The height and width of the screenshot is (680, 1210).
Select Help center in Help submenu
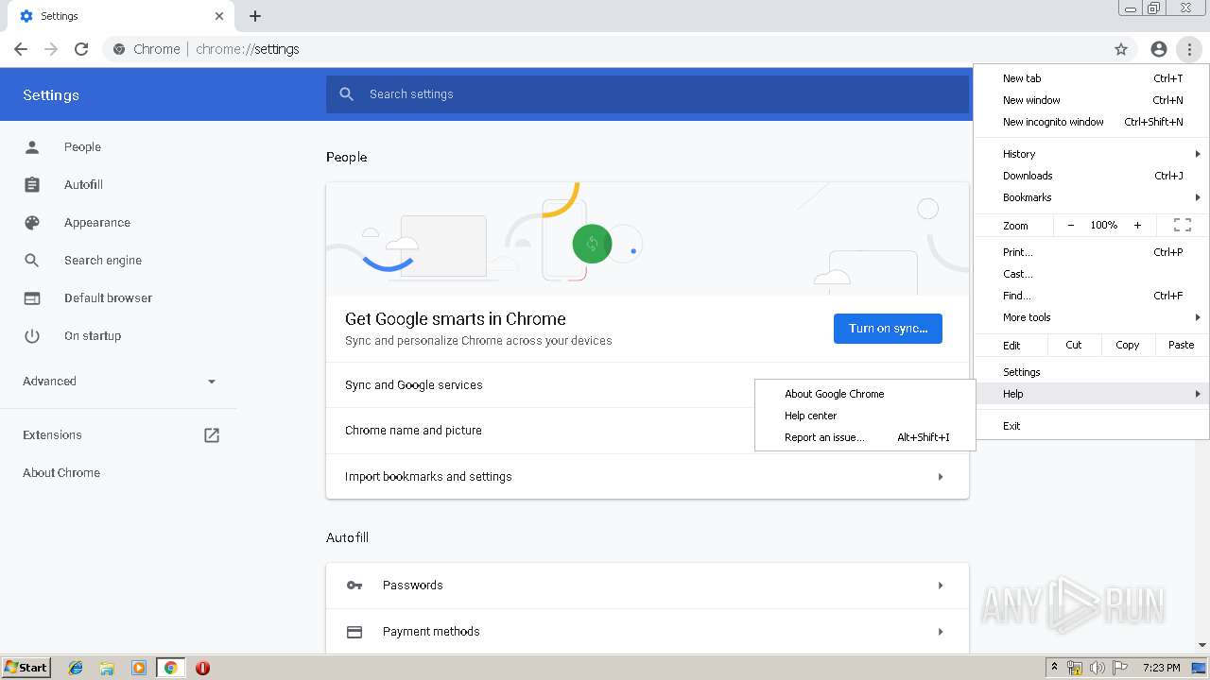pyautogui.click(x=865, y=416)
